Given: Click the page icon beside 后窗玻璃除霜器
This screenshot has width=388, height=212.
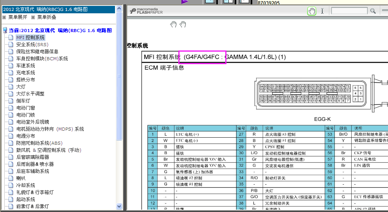Looking at the screenshot, I should (x=11, y=157).
